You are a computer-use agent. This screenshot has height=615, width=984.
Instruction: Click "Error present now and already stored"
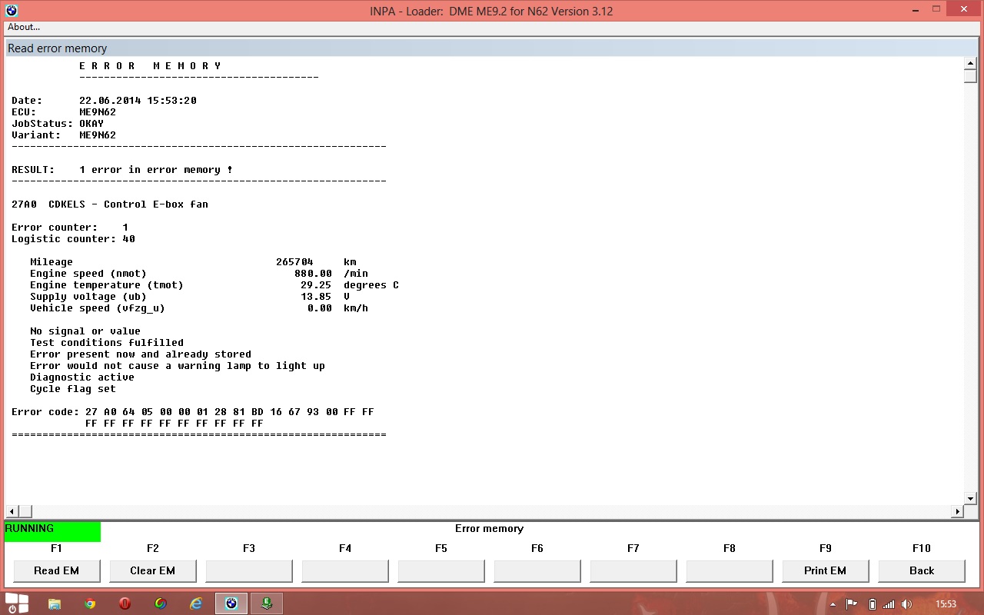tap(141, 354)
